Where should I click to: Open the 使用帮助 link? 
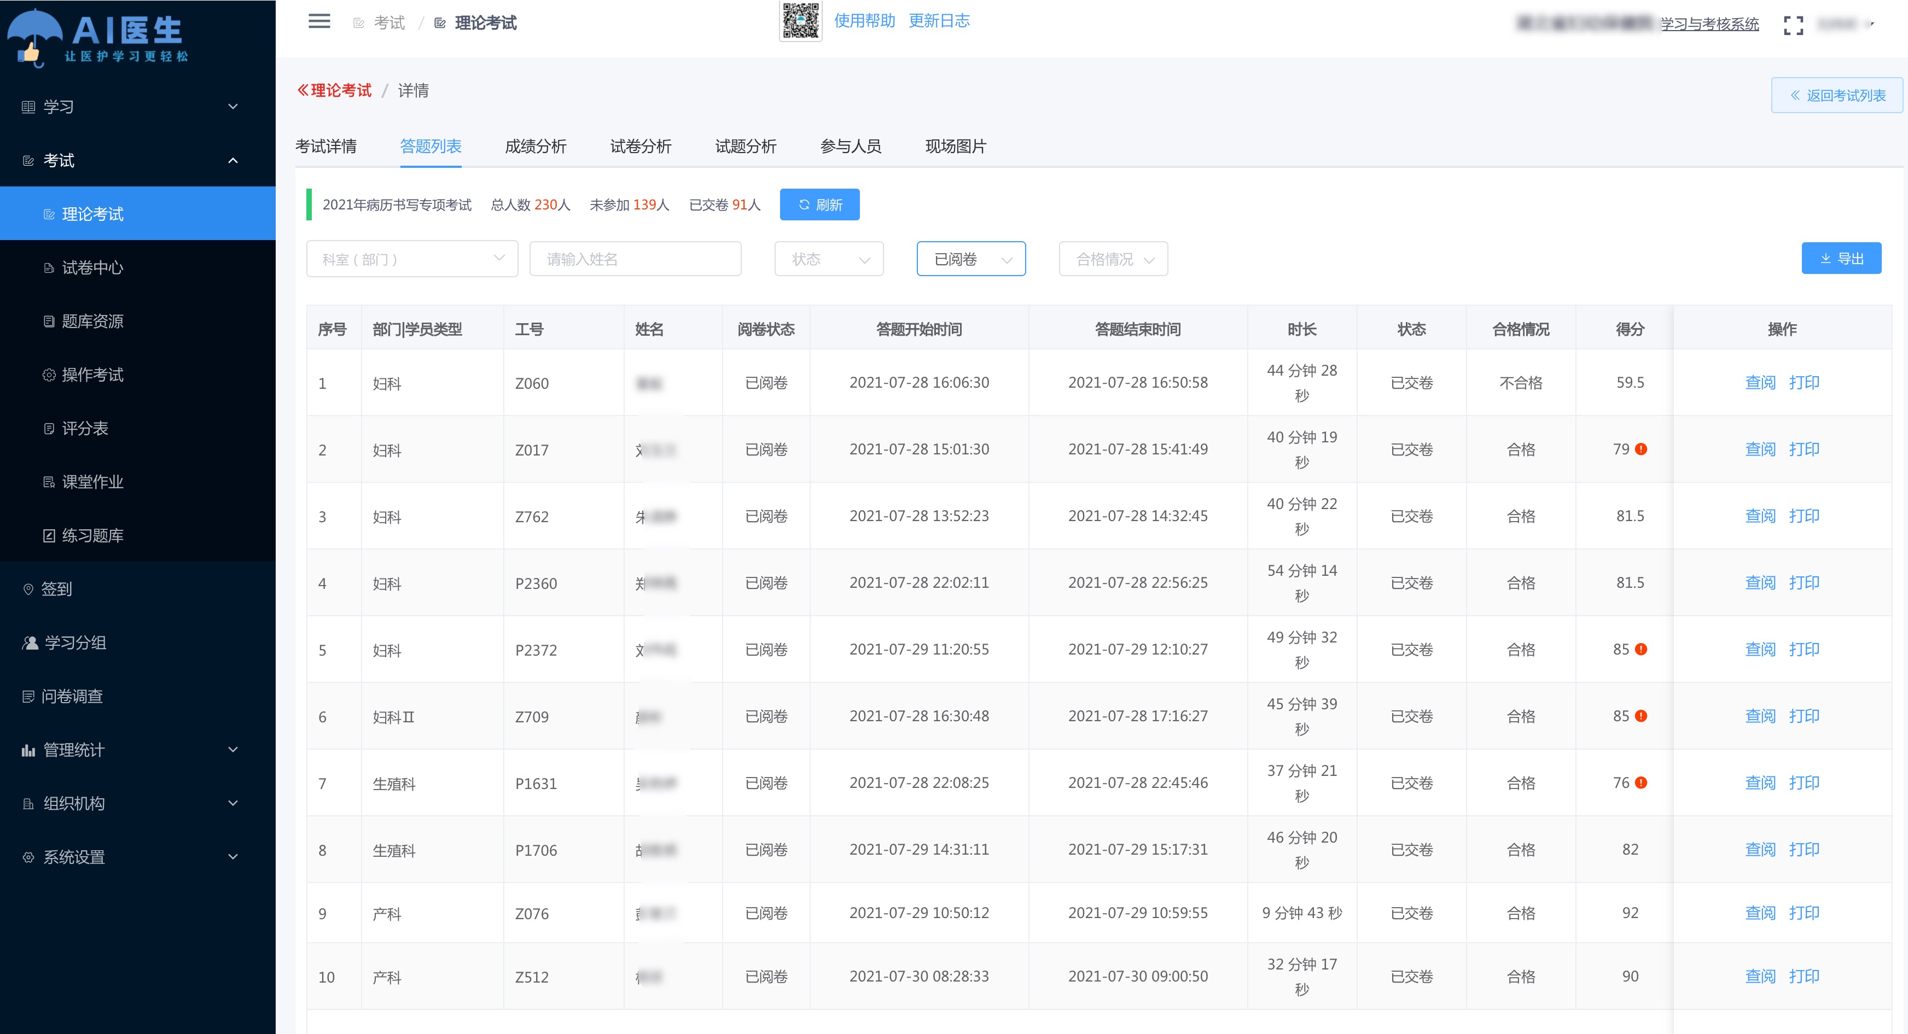click(864, 21)
